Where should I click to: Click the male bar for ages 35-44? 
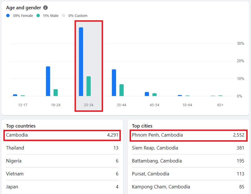click(x=121, y=90)
